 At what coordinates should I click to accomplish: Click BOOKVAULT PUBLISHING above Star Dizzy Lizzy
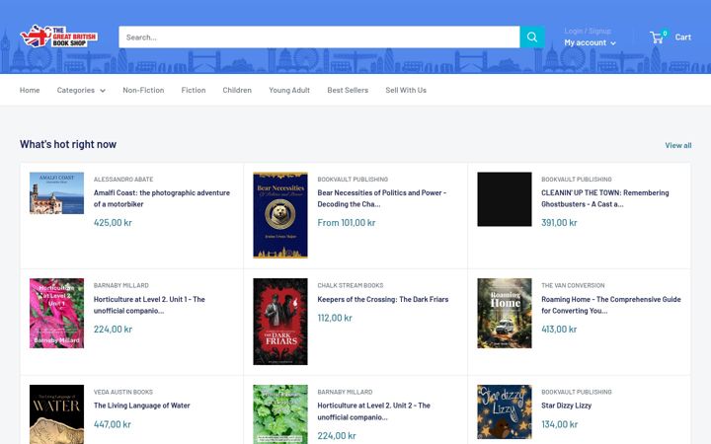577,392
